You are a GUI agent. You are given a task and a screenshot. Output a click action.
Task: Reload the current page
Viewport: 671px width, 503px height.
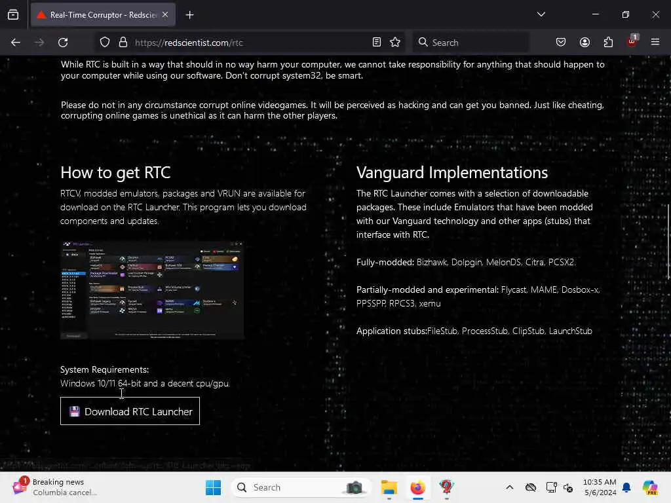63,43
